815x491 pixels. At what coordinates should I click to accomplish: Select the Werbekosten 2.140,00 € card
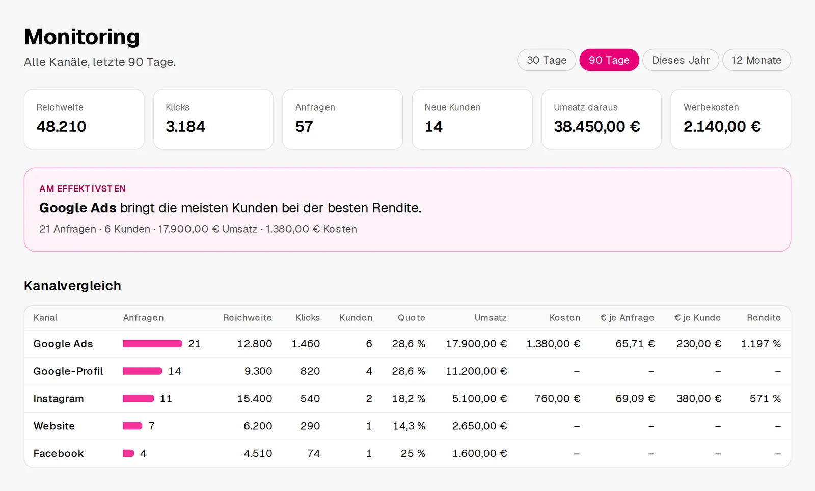tap(731, 119)
